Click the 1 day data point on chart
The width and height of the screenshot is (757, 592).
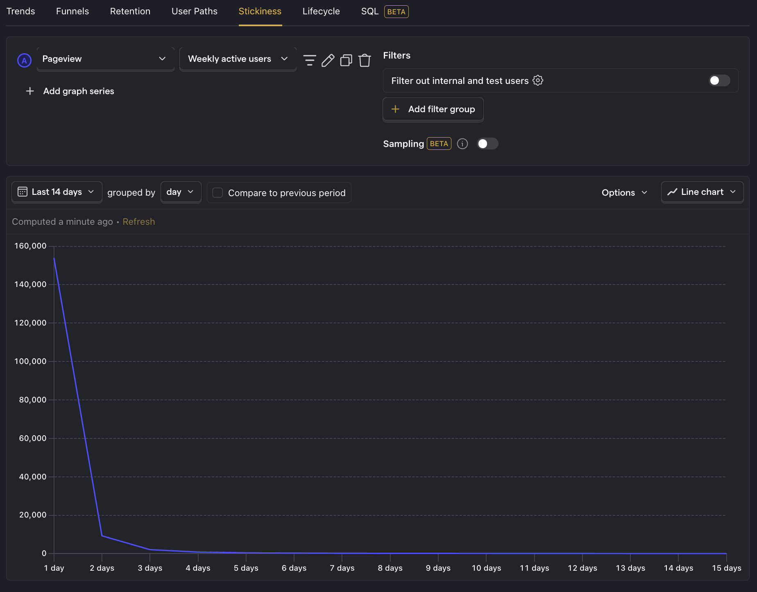(x=54, y=258)
